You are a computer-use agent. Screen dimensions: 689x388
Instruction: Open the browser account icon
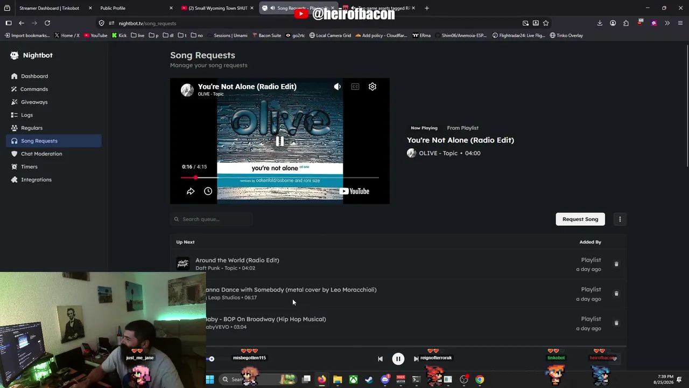pyautogui.click(x=613, y=23)
